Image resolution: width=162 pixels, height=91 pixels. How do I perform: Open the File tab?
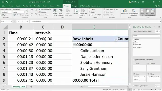coord(3,6)
